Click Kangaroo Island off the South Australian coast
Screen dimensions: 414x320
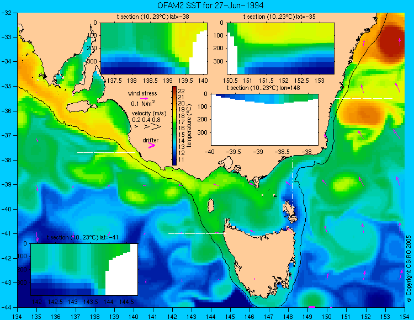tap(81, 107)
